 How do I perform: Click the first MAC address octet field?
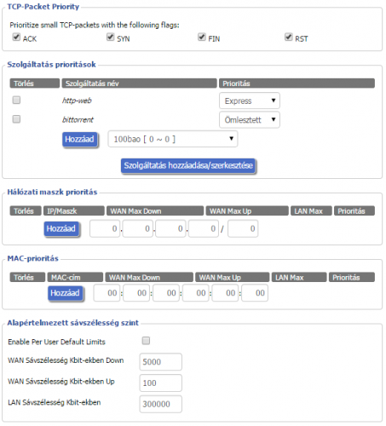pos(107,293)
